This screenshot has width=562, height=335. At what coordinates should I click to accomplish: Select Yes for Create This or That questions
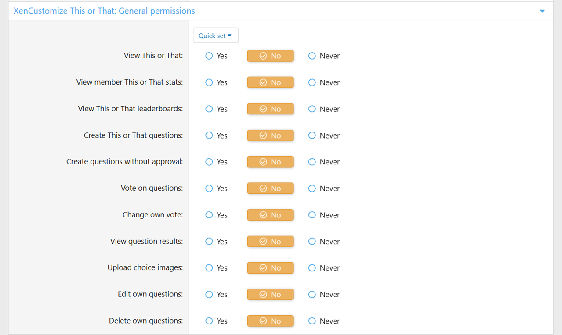[x=216, y=135]
